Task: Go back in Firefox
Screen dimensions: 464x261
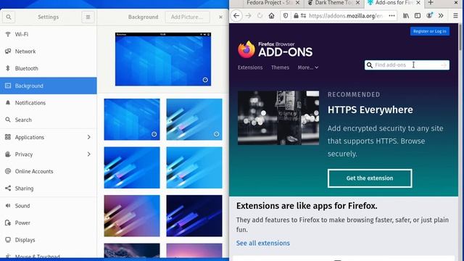Action: tap(236, 16)
